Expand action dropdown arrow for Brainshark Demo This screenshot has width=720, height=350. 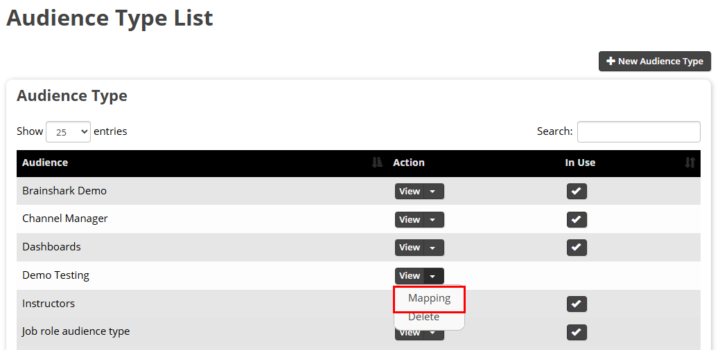pyautogui.click(x=433, y=192)
